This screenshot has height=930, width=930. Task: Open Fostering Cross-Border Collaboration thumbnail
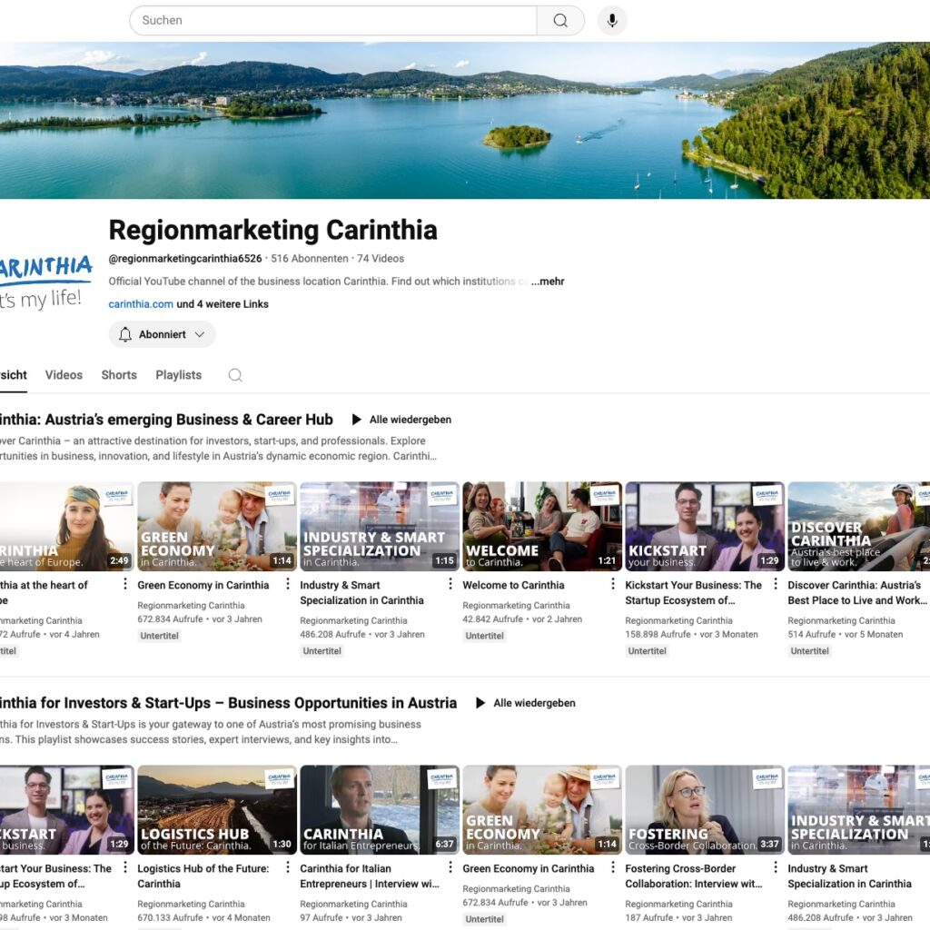[x=705, y=809]
